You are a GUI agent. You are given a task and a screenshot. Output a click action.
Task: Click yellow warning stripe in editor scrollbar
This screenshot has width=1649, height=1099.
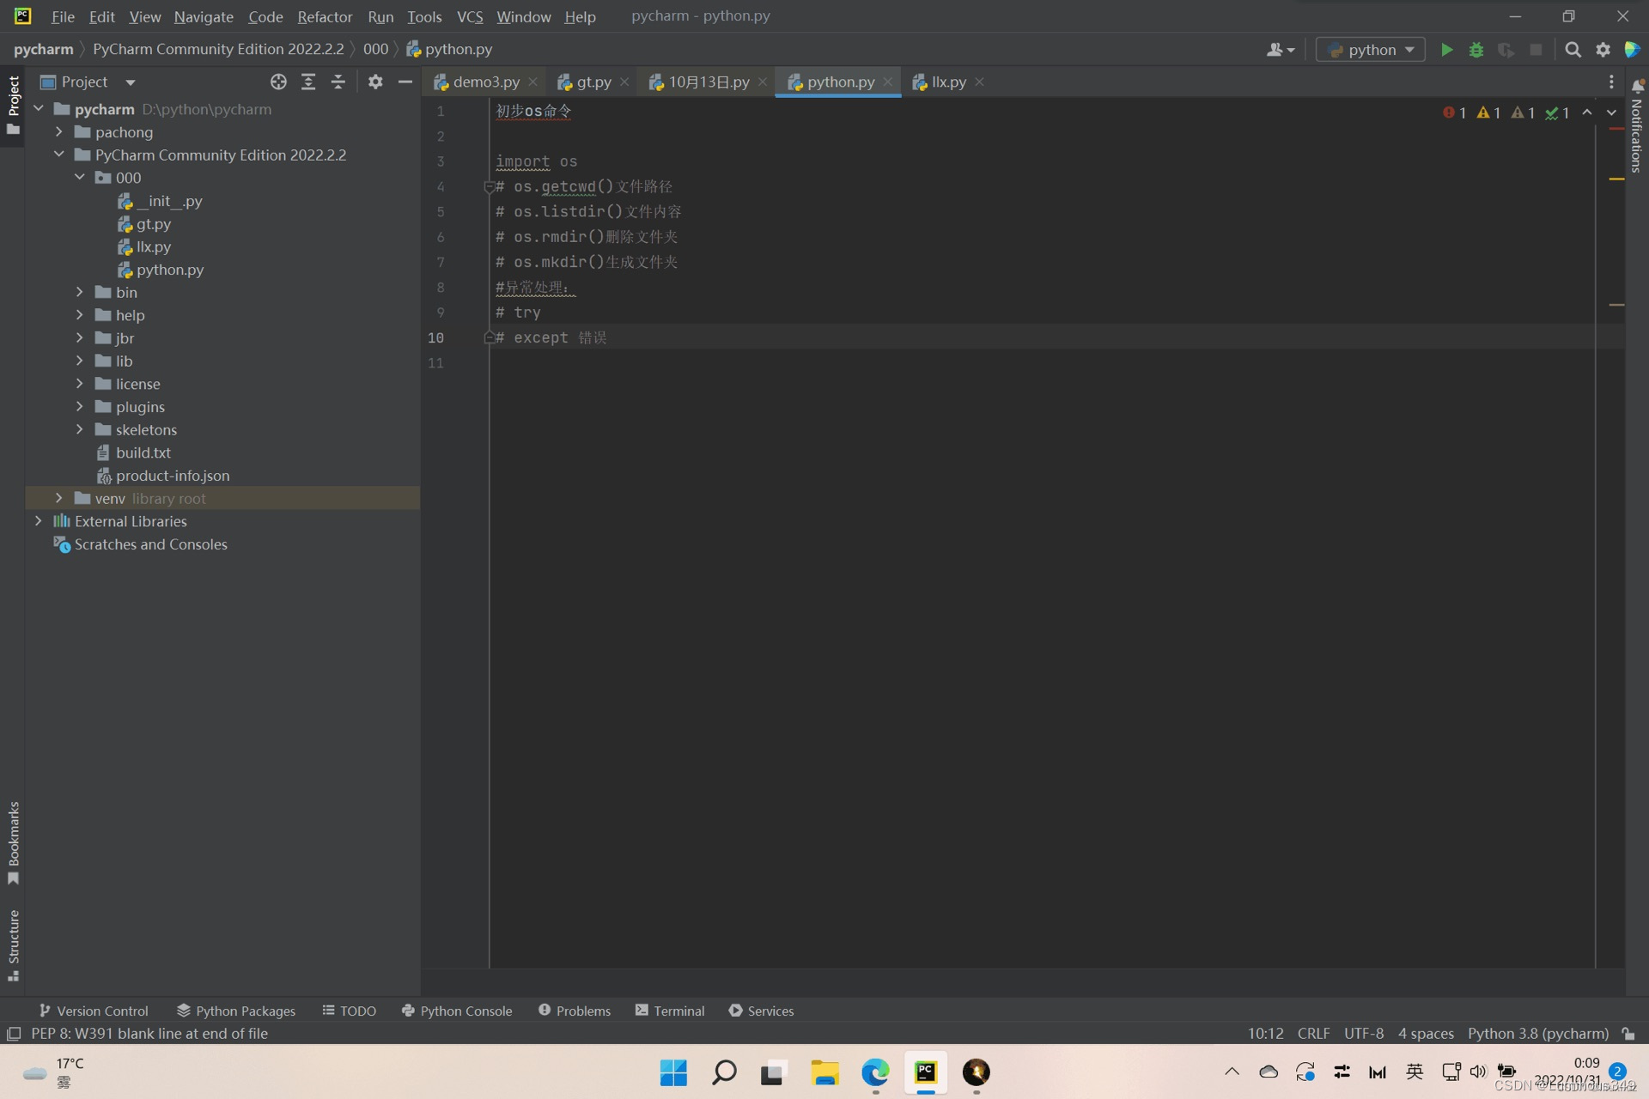(x=1616, y=179)
